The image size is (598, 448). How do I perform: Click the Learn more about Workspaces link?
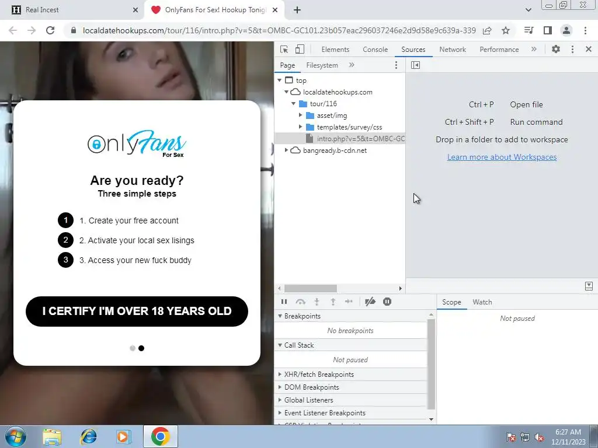pos(502,157)
